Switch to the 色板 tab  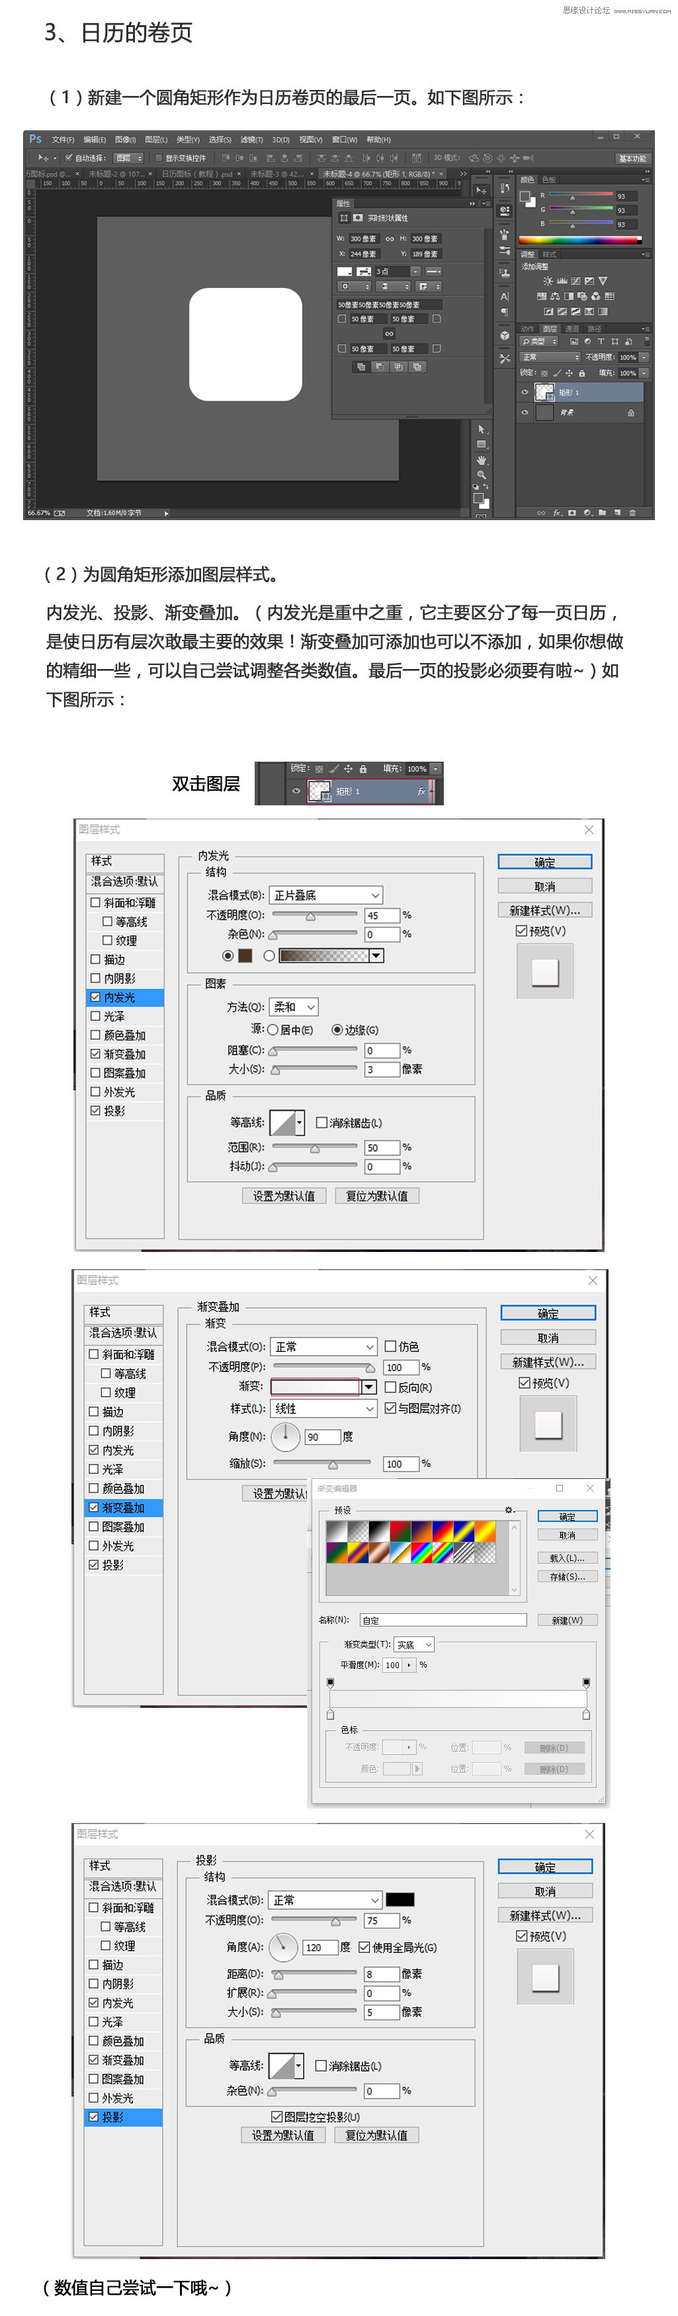tap(550, 180)
